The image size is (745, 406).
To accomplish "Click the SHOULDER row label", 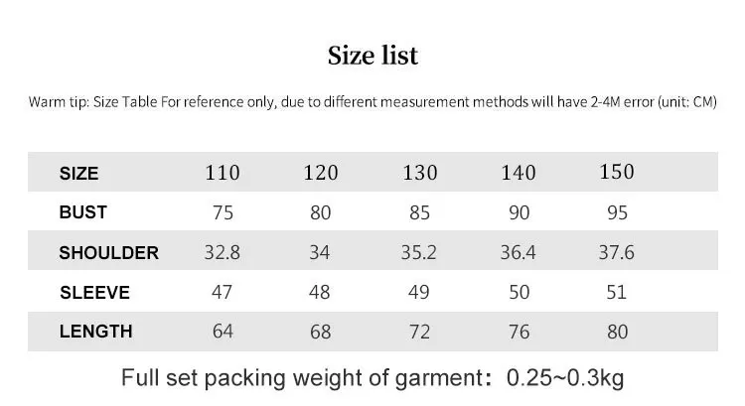I will click(x=109, y=252).
